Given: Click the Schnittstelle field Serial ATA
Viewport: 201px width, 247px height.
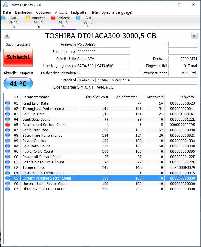Looking at the screenshot, I should pyautogui.click(x=104, y=59).
